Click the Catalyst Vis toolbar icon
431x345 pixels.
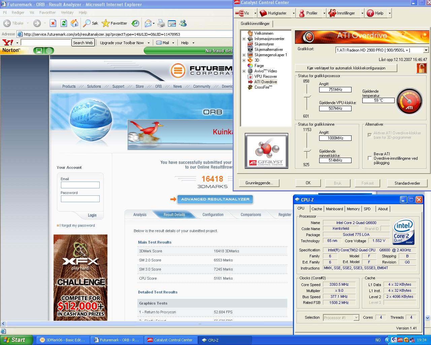tap(239, 13)
